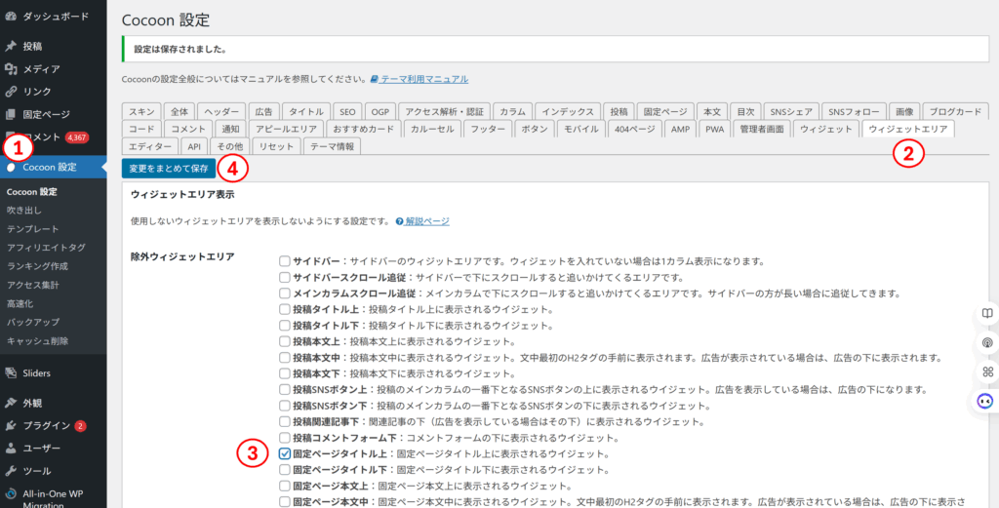The height and width of the screenshot is (508, 999).
Task: Enable the サイドバー exclusion checkbox
Action: 284,261
